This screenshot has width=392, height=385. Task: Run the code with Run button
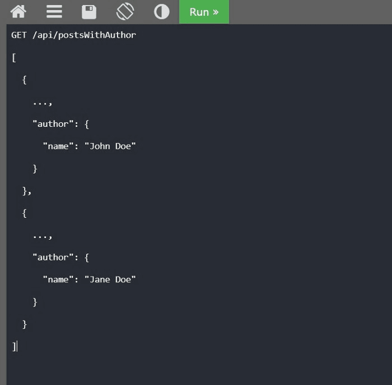pos(204,12)
